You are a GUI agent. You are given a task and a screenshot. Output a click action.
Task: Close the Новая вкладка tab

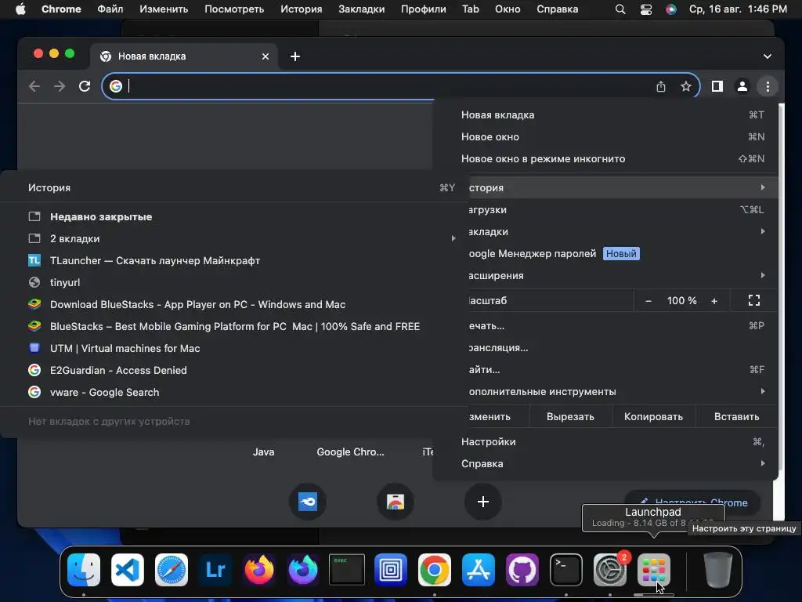coord(265,56)
